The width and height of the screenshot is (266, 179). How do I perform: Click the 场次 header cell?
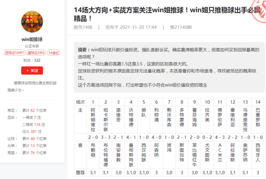(80, 102)
